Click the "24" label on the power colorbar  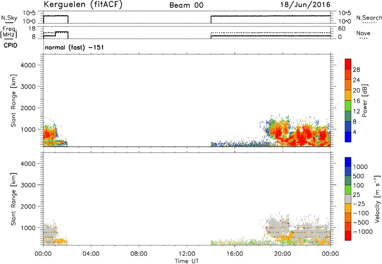(x=356, y=80)
